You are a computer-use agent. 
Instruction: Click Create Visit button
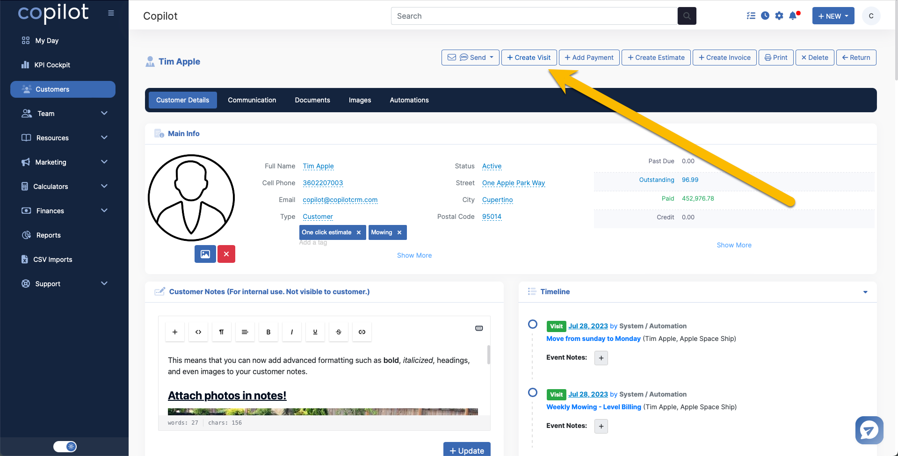coord(529,58)
